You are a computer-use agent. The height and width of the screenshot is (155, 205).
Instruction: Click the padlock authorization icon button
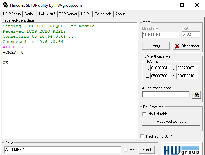[x=197, y=94]
